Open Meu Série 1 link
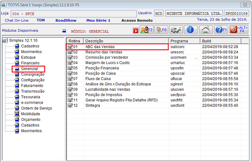The image size is (252, 162). coord(98,20)
